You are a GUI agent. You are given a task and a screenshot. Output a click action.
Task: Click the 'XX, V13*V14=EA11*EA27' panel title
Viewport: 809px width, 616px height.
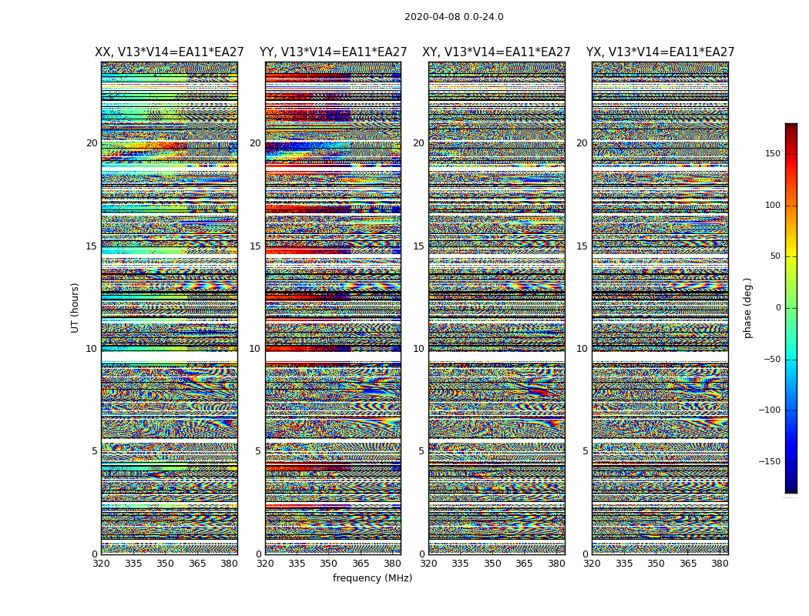pyautogui.click(x=170, y=52)
